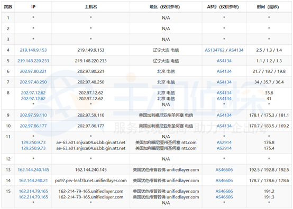Open AS4134 link beside AS134762
Viewport: 293px width, 209px height.
click(236, 50)
